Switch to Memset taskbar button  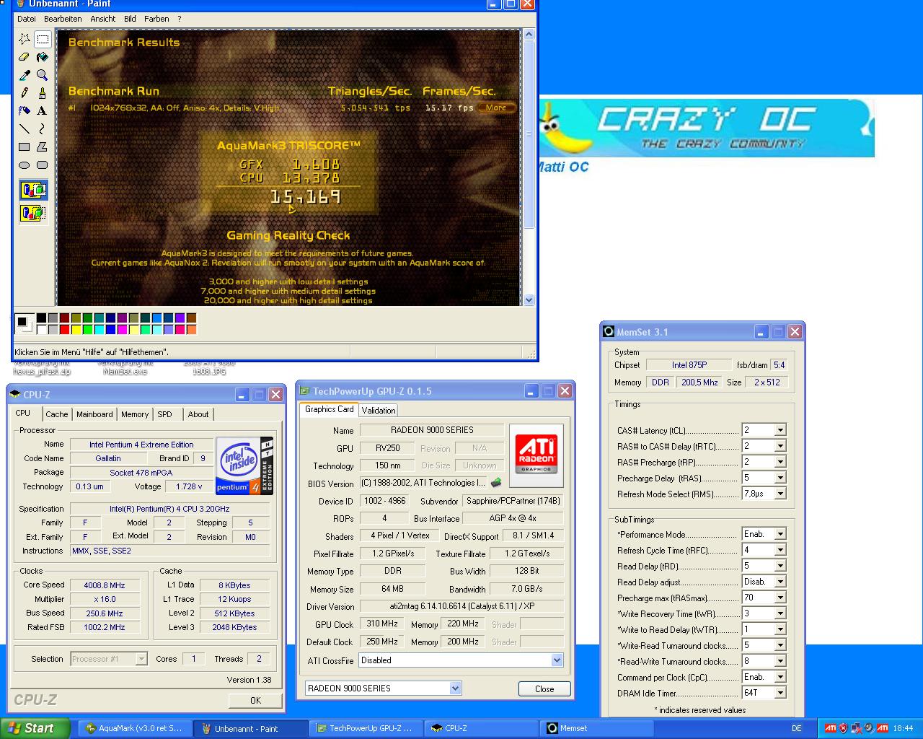596,728
